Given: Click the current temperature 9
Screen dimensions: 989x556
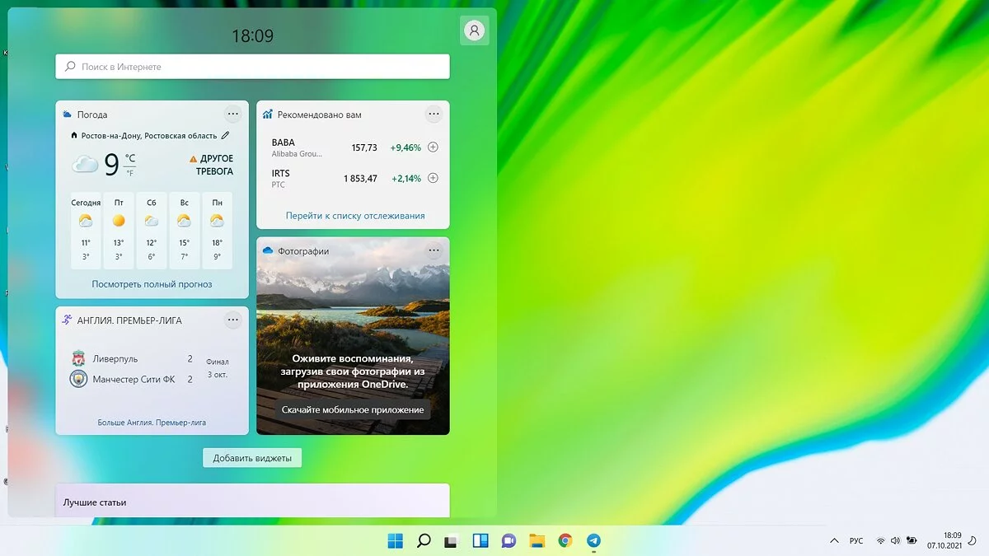Looking at the screenshot, I should click(x=111, y=165).
